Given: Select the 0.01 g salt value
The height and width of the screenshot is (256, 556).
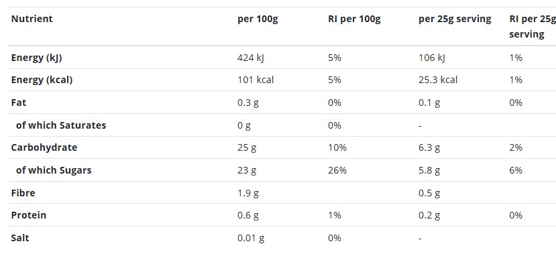Looking at the screenshot, I should click(x=251, y=238).
